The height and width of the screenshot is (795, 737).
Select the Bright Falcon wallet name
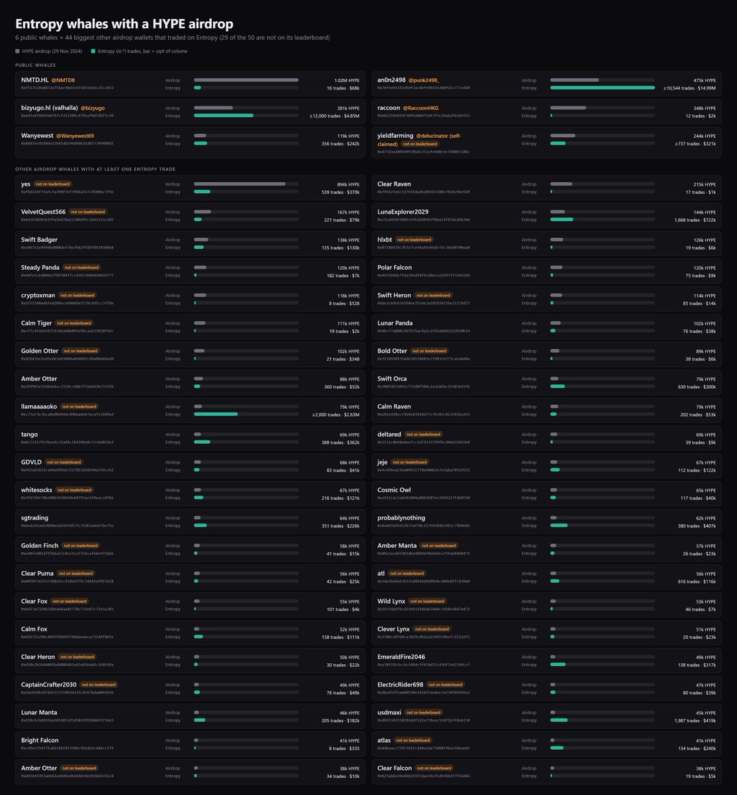[x=40, y=741]
